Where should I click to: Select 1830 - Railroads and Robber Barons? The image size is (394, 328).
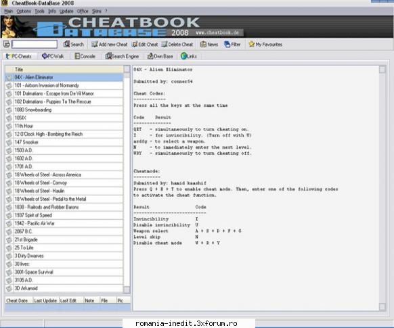pyautogui.click(x=64, y=207)
